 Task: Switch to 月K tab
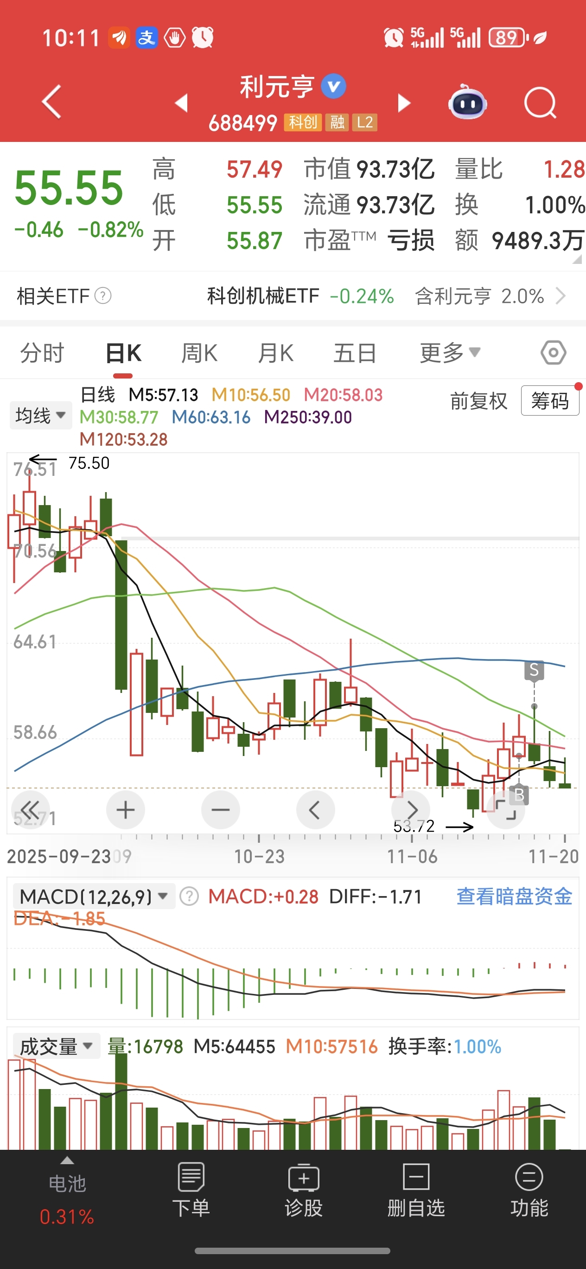276,352
